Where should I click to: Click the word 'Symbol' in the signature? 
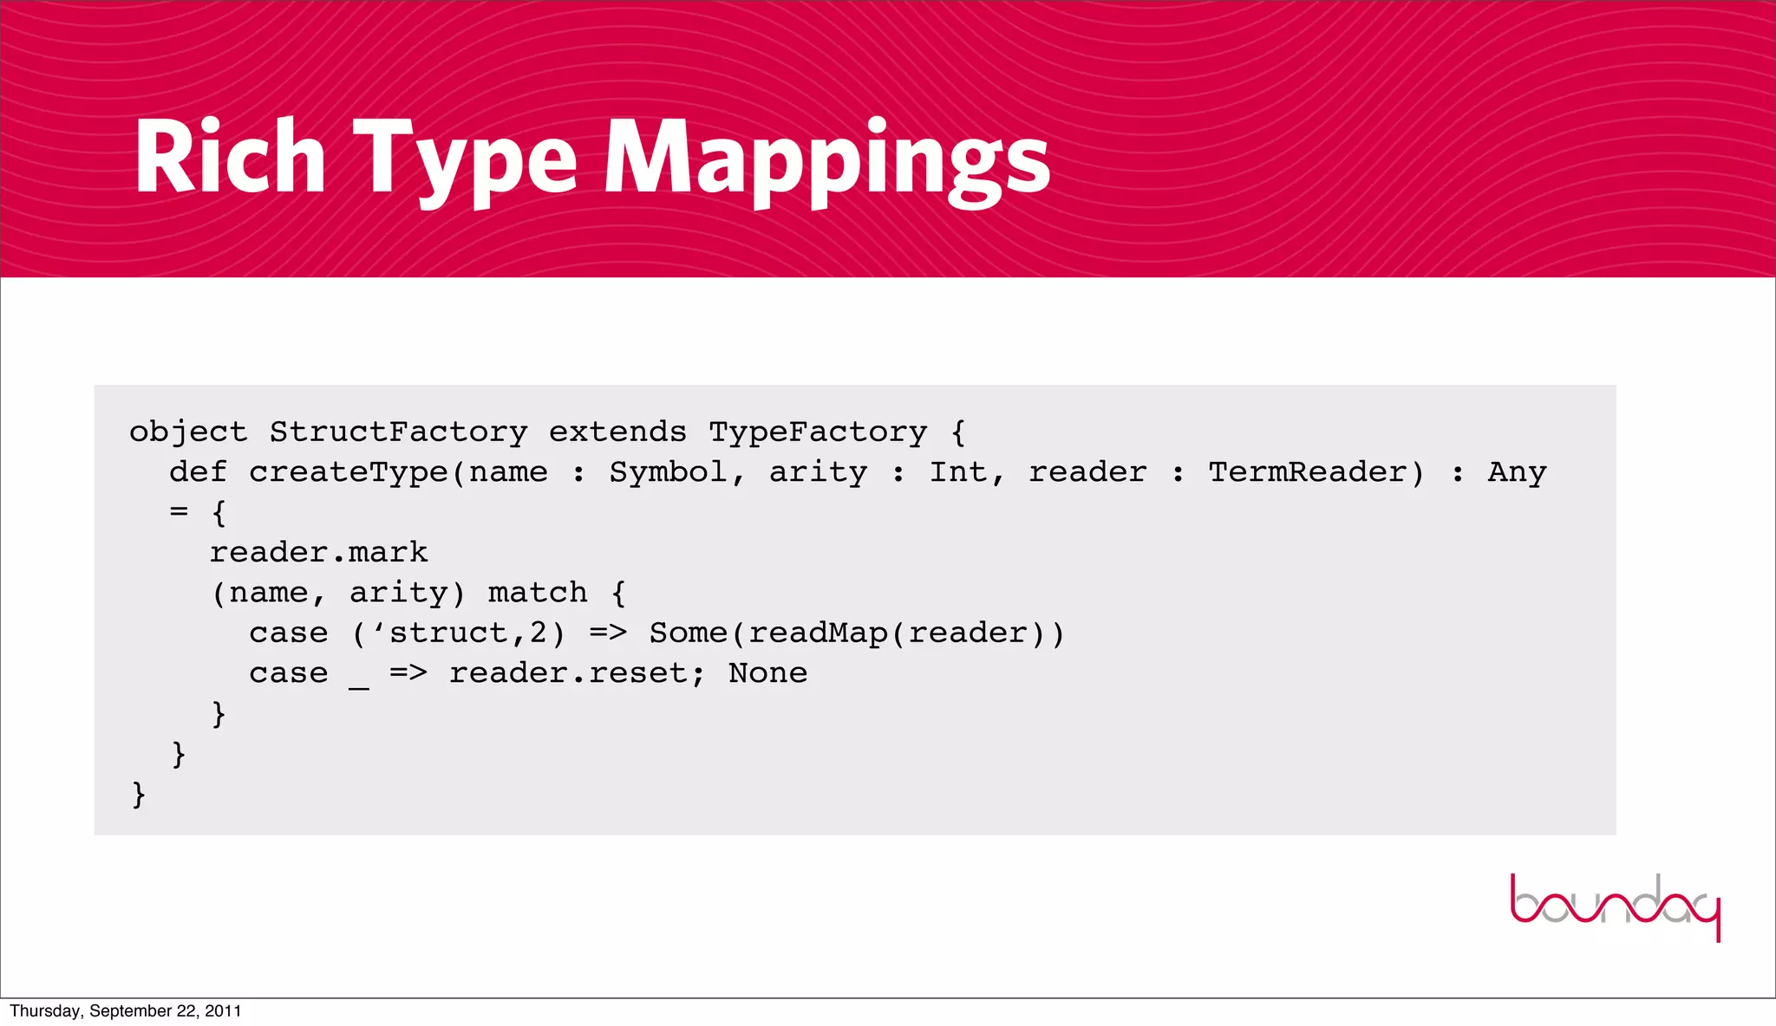[668, 472]
